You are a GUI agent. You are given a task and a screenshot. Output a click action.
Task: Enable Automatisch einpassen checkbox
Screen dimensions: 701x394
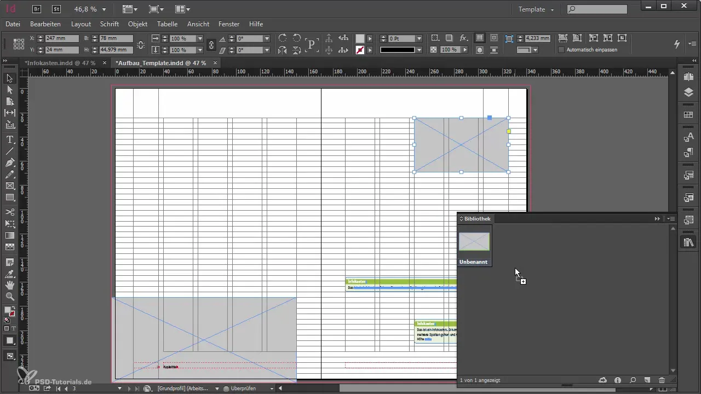point(561,50)
